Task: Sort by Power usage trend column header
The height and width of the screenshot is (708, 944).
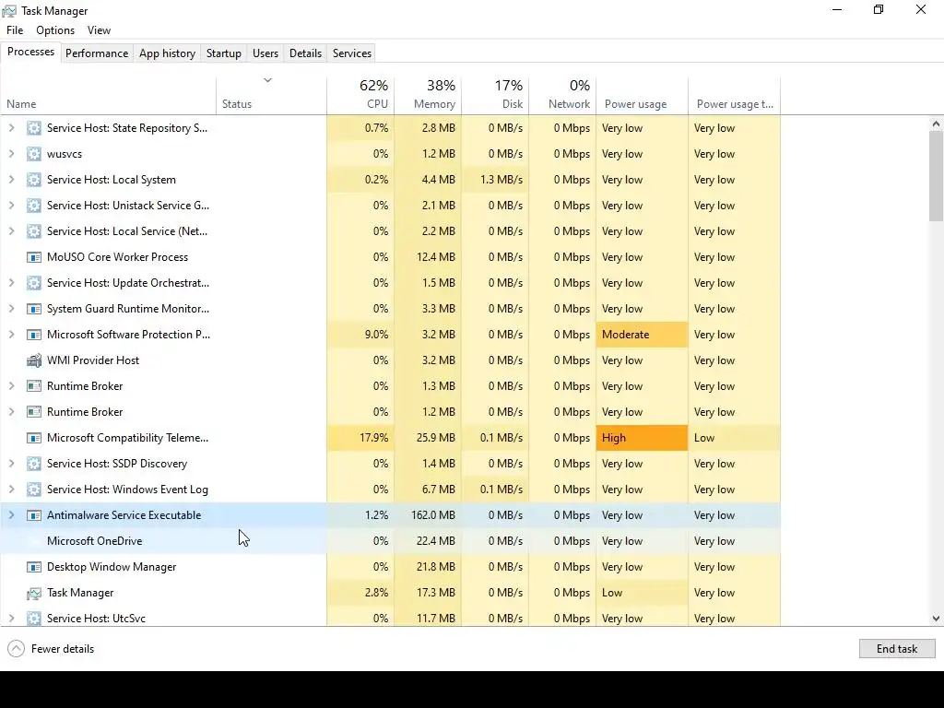Action: (x=735, y=95)
